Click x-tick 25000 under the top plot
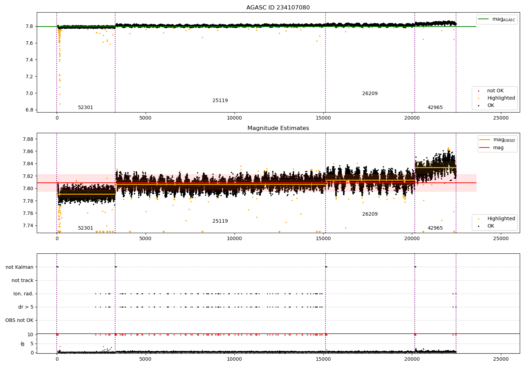 tap(501, 118)
